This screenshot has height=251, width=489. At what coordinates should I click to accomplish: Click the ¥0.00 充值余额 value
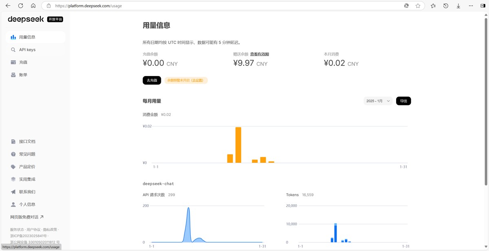coord(153,63)
